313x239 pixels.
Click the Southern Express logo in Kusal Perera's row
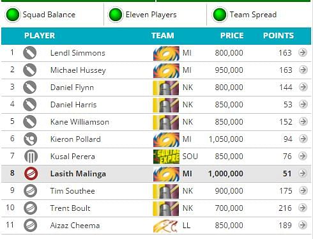point(166,157)
